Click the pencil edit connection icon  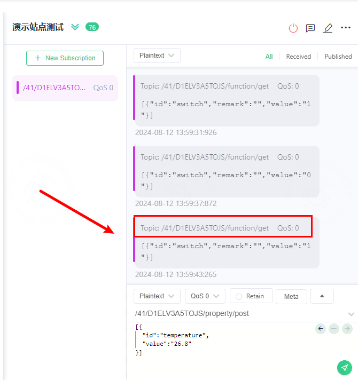tap(328, 28)
